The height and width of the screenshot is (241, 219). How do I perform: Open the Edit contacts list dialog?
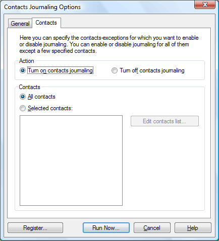pyautogui.click(x=165, y=121)
